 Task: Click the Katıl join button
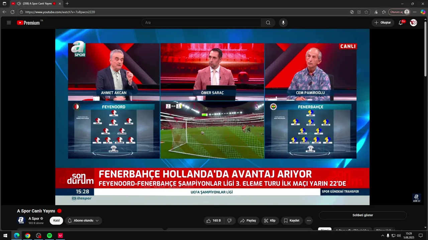[x=57, y=221]
